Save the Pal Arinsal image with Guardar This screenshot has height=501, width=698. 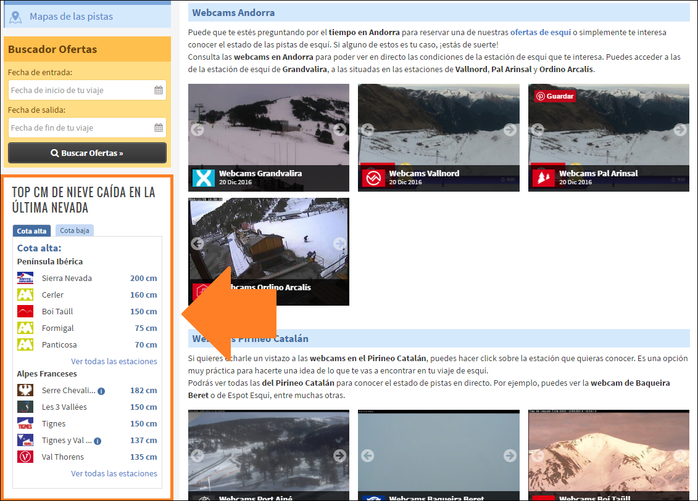coord(555,96)
